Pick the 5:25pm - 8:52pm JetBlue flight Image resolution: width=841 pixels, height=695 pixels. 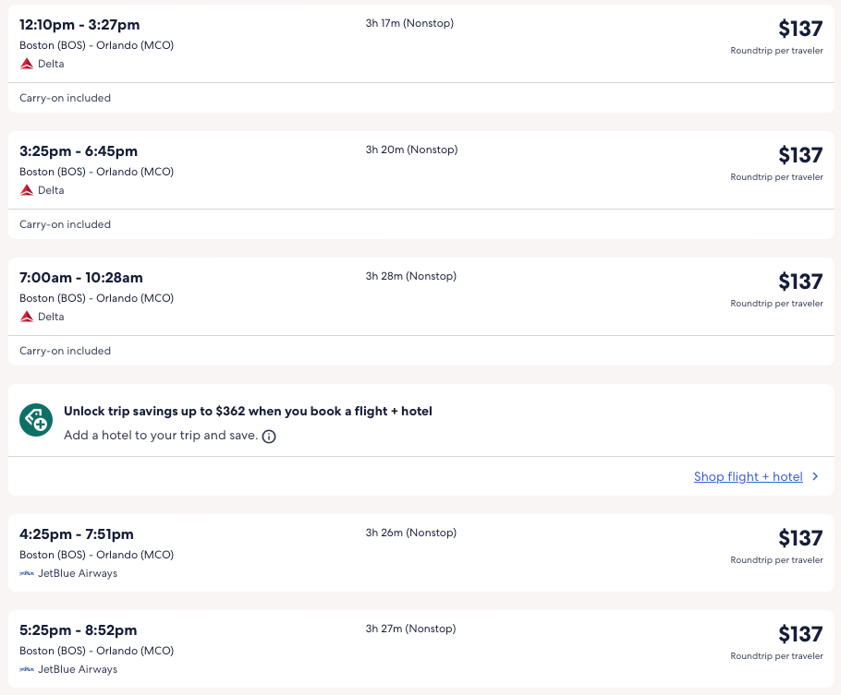(78, 630)
